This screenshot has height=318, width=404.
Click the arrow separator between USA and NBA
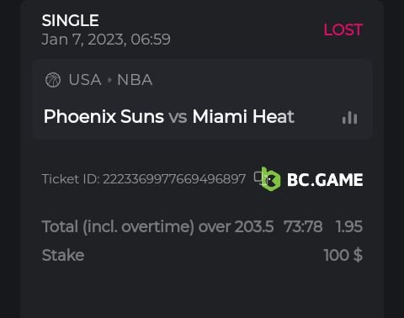(x=109, y=80)
